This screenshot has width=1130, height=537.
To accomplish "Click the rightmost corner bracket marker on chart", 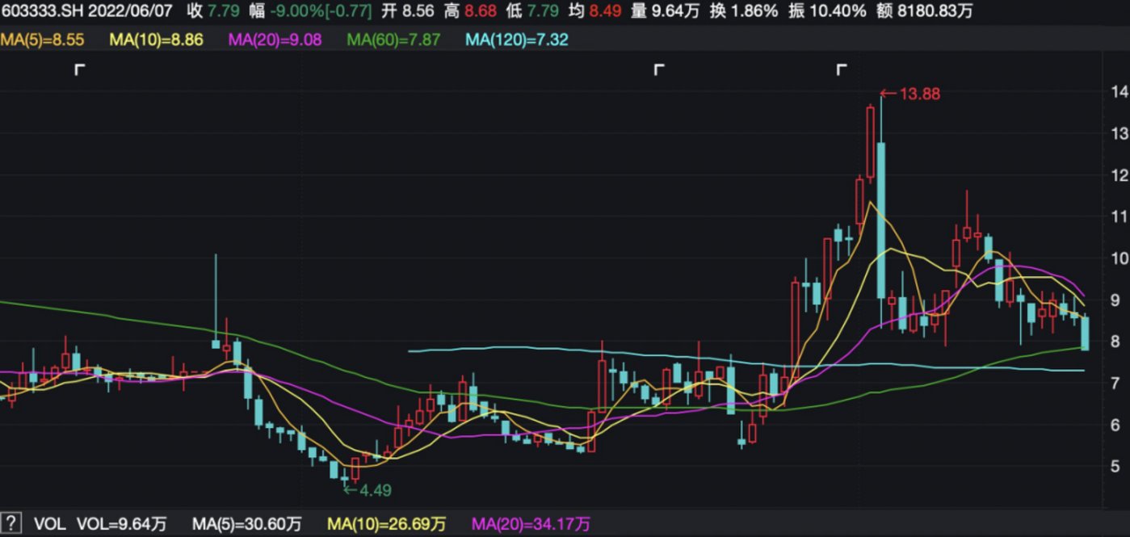I will (840, 69).
